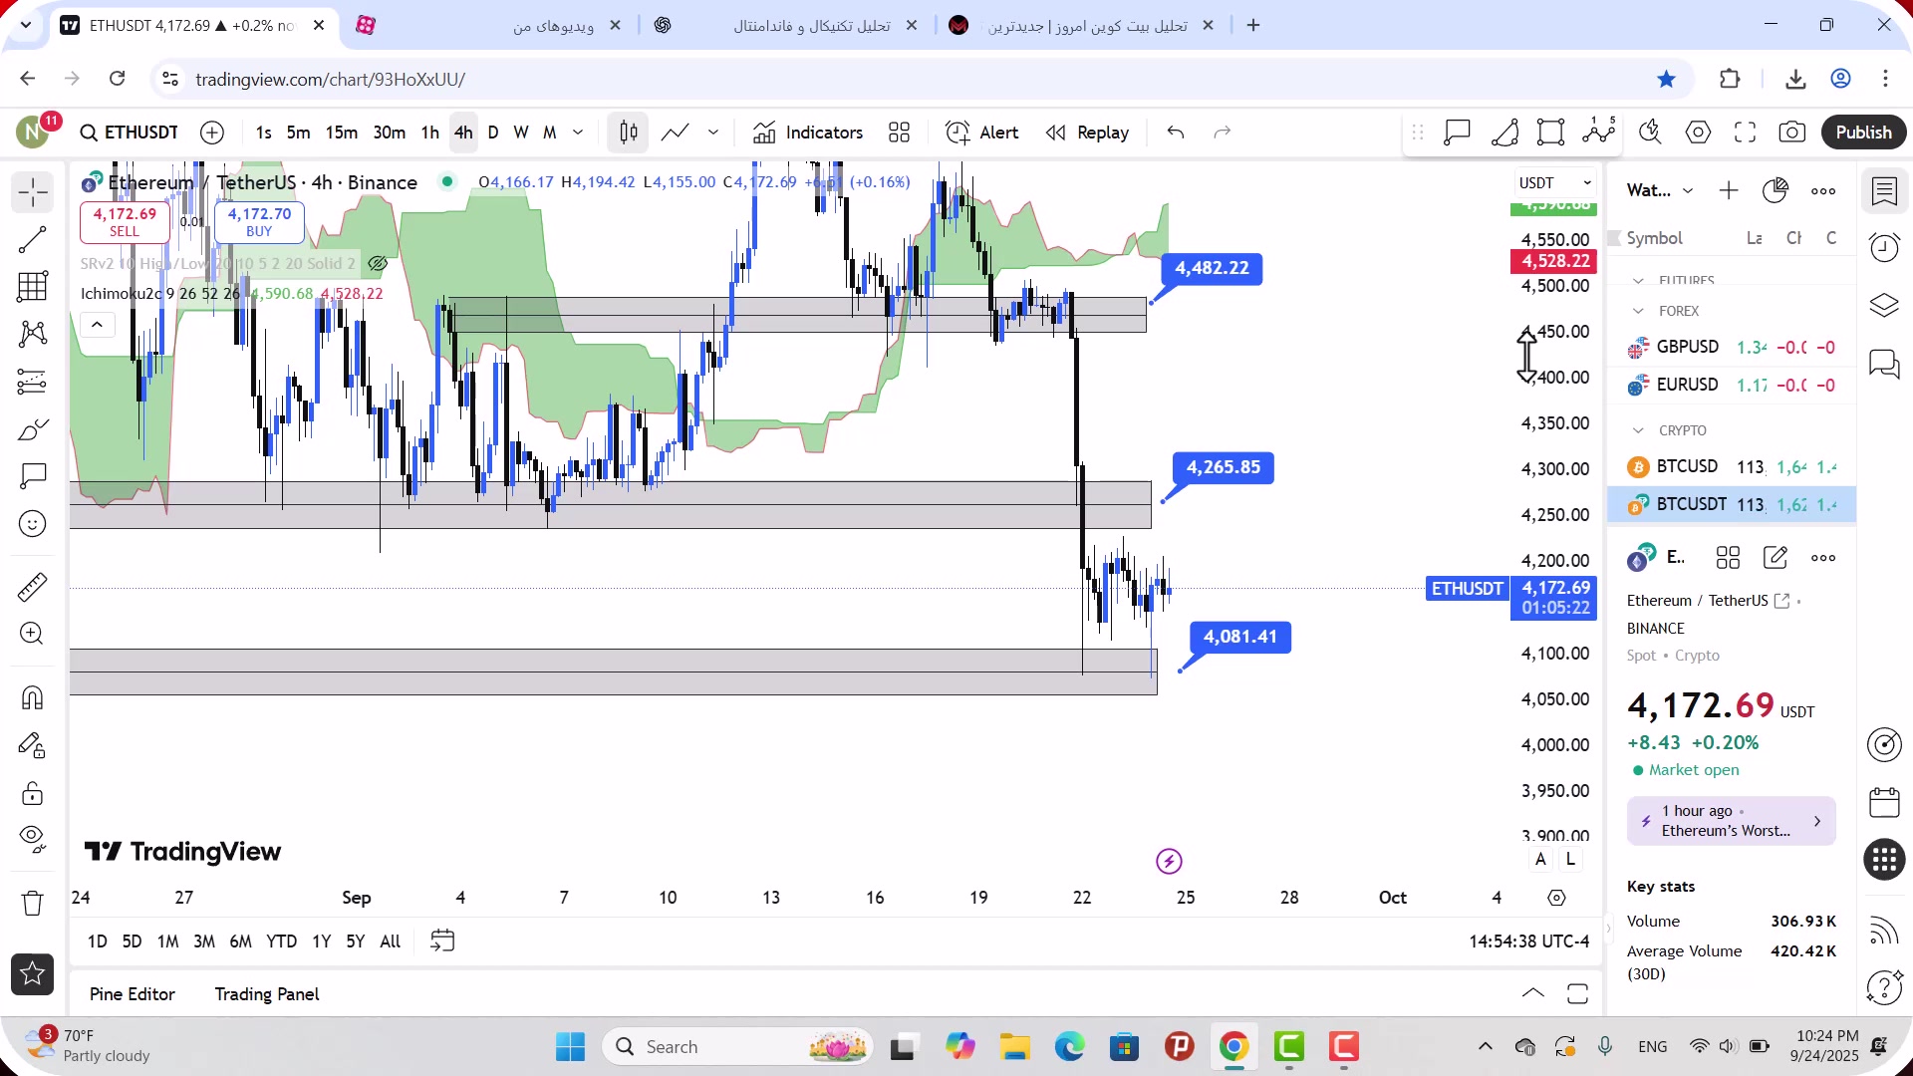Click the Publish button

1863,133
